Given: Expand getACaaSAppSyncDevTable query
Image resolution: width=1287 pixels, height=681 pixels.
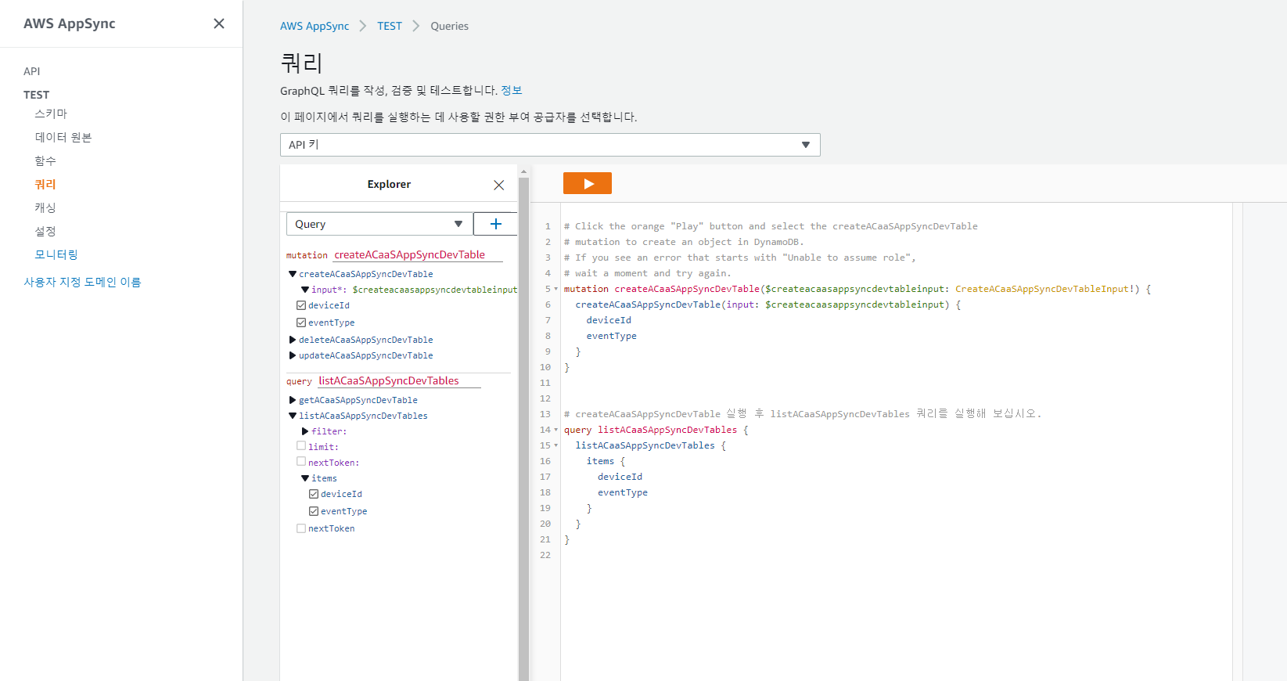Looking at the screenshot, I should [293, 400].
